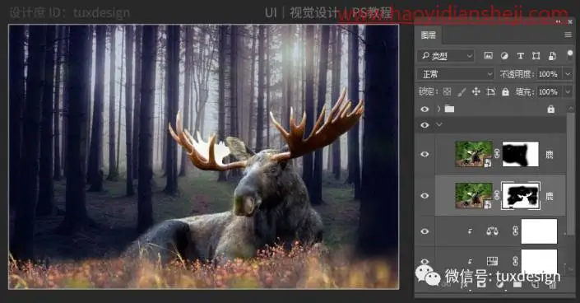Click the 不透明度 100% value field

coord(549,74)
